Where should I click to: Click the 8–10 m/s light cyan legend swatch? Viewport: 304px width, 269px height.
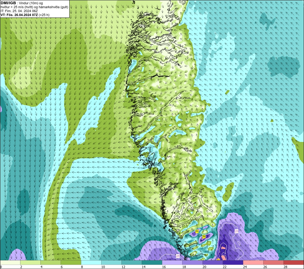pos(91,262)
